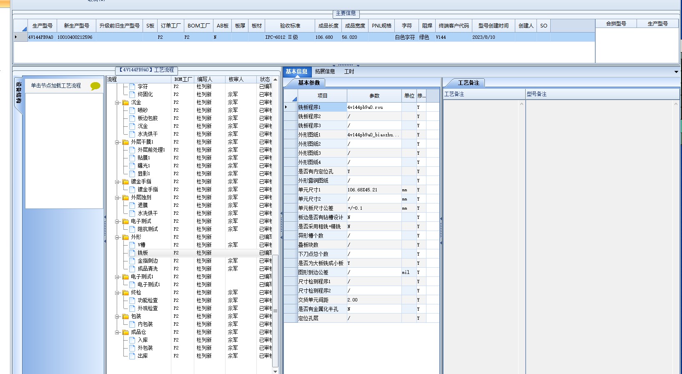Click the 4v144pb9a0.rou parameter cell
Screen dimensions: 682x374
tap(374, 107)
